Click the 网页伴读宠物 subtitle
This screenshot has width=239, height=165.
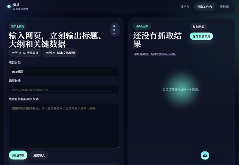(x=20, y=9)
